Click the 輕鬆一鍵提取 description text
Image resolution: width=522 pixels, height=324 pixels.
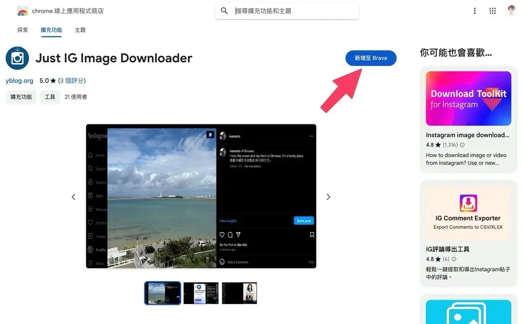point(468,273)
